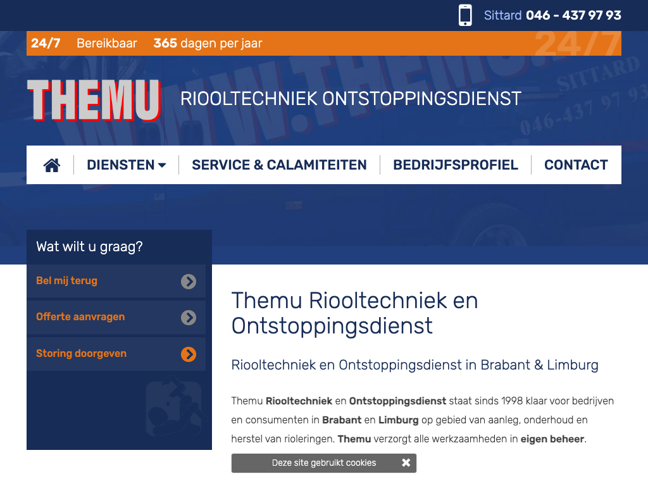
Task: Click the orange arrow beside Storing doorgeven
Action: pos(189,354)
